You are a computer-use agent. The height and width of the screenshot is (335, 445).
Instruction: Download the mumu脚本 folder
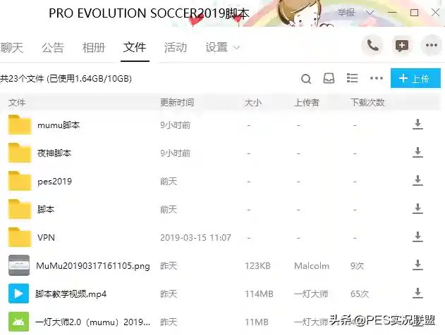[x=417, y=125]
